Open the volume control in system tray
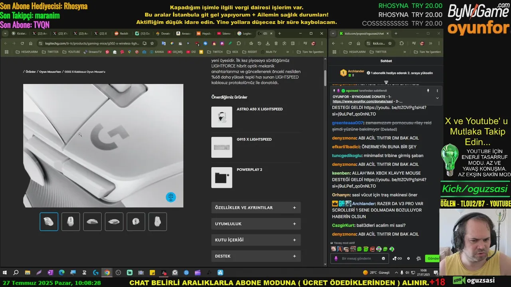Image resolution: width=511 pixels, height=287 pixels. 407,273
